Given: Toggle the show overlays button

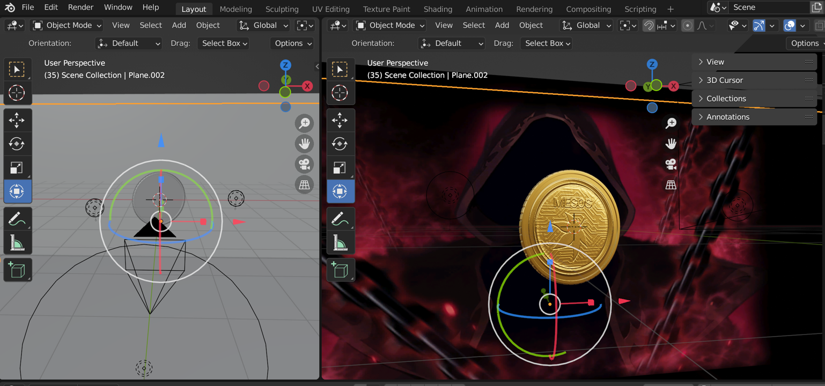Looking at the screenshot, I should coord(790,25).
